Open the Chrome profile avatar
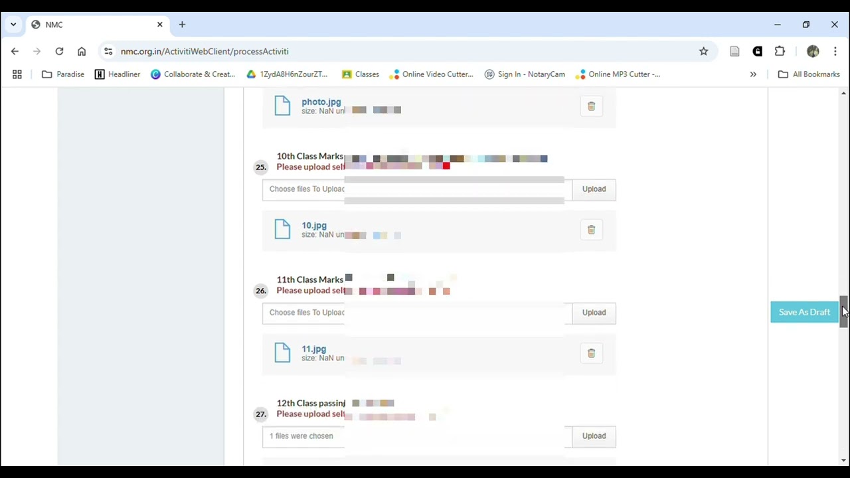The width and height of the screenshot is (850, 478). (x=813, y=51)
